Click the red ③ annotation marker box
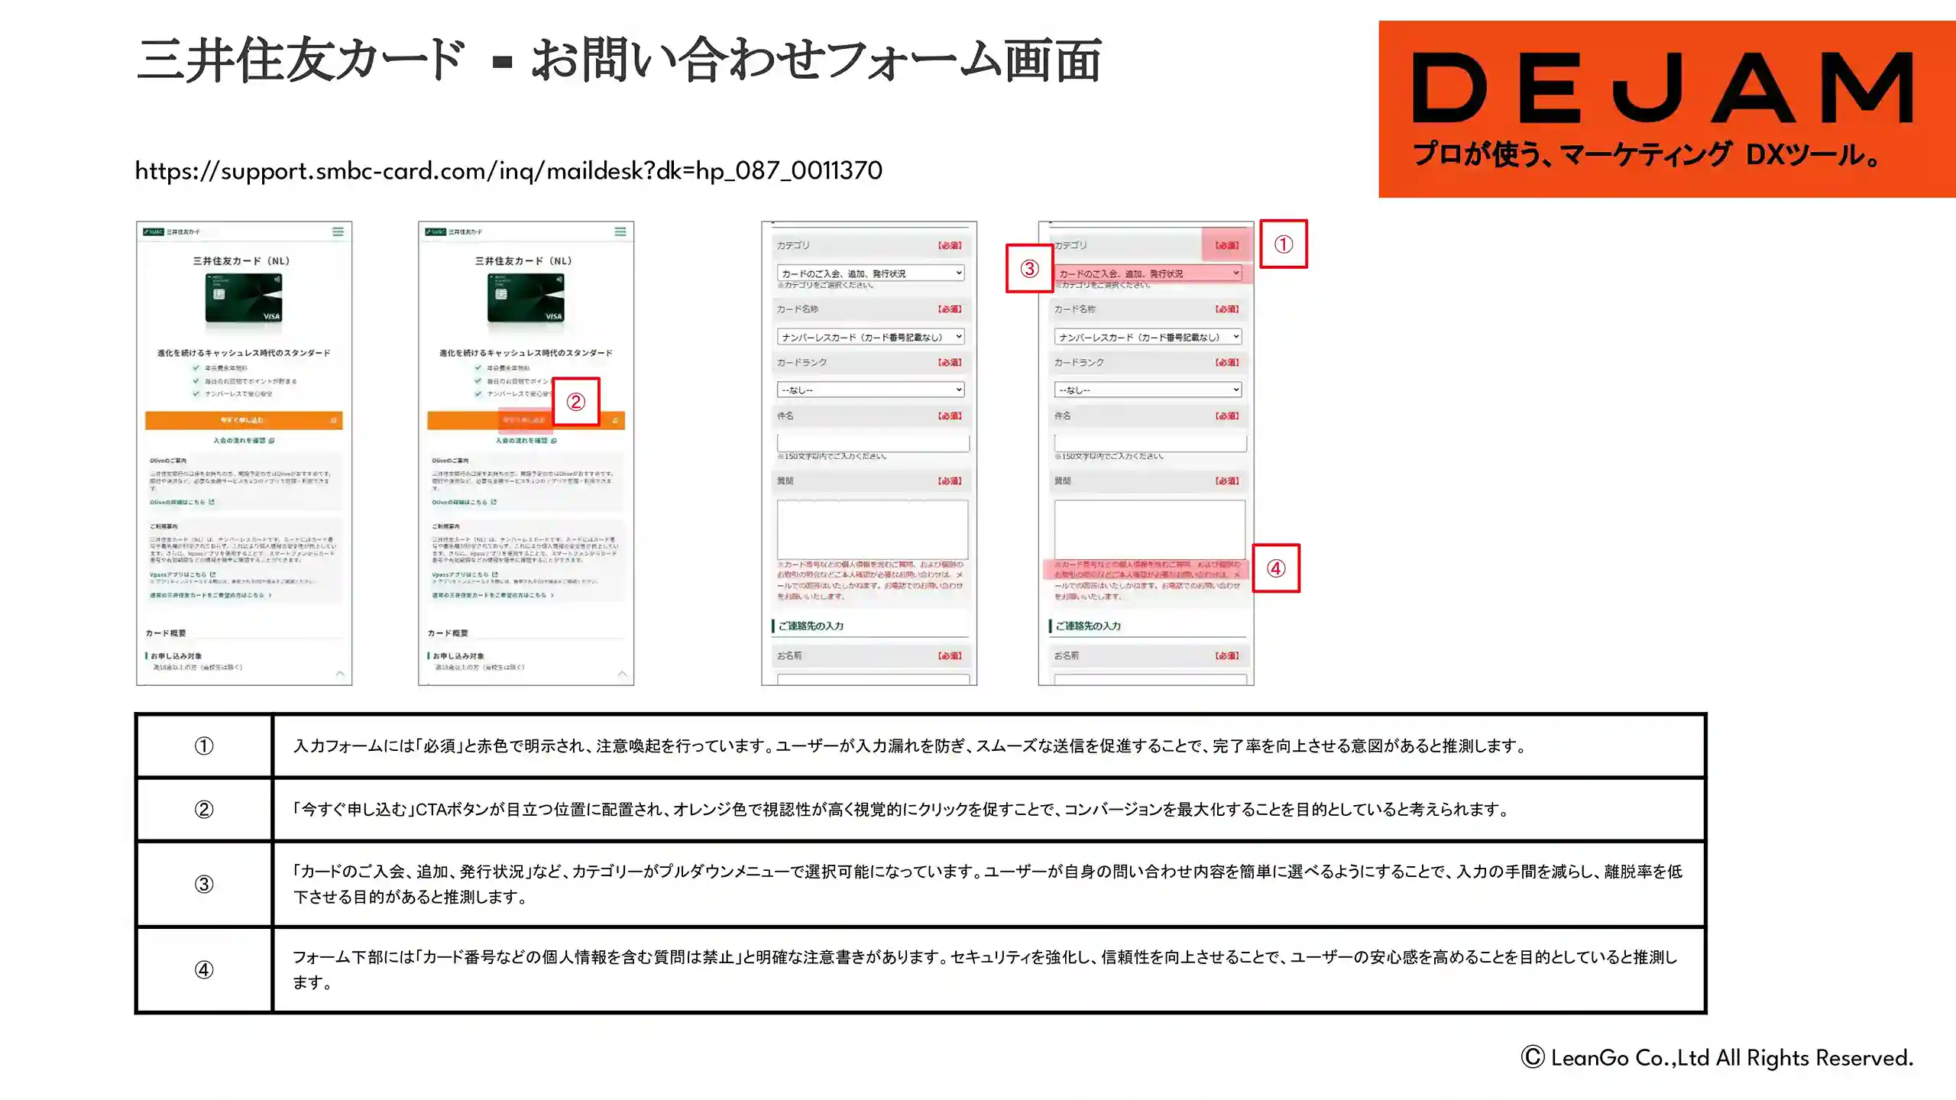The width and height of the screenshot is (1956, 1100). click(1029, 268)
